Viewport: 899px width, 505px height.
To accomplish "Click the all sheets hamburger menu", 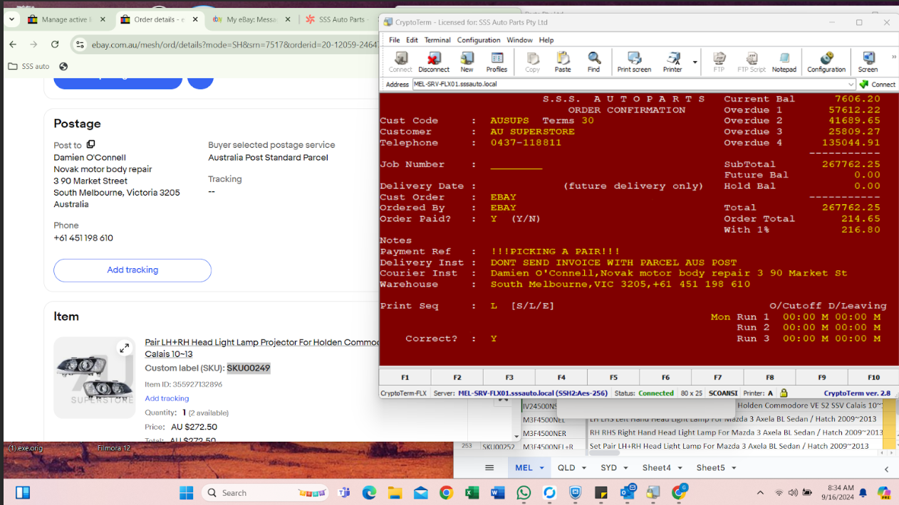I will pyautogui.click(x=489, y=468).
